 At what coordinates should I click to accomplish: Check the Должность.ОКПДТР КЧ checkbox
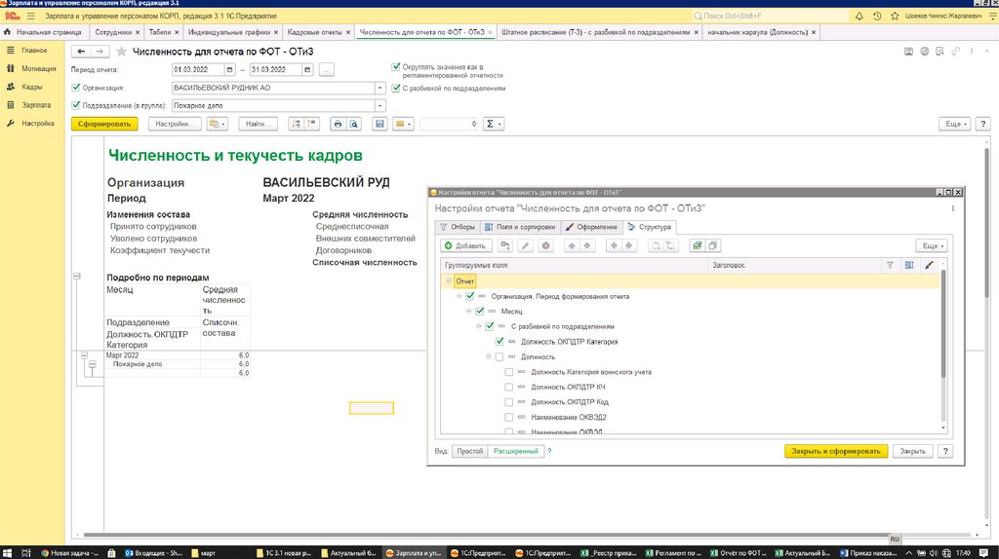tap(508, 388)
